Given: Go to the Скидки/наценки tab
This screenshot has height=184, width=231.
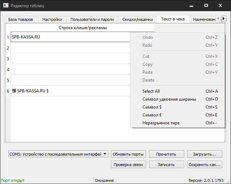Looking at the screenshot, I should point(137,19).
